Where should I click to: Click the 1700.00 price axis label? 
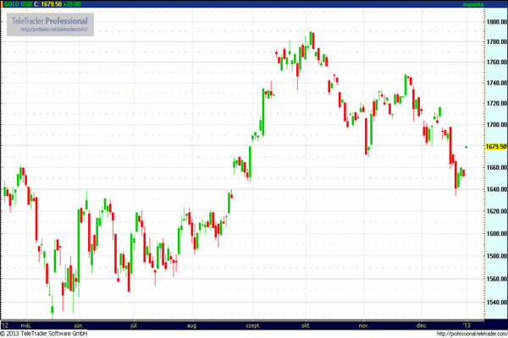[497, 125]
